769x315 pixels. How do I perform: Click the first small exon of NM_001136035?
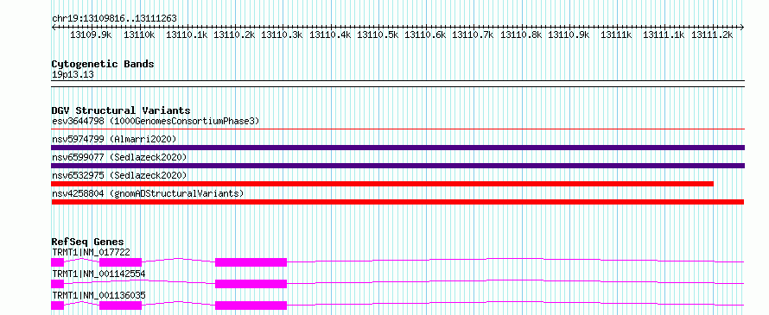click(x=57, y=306)
